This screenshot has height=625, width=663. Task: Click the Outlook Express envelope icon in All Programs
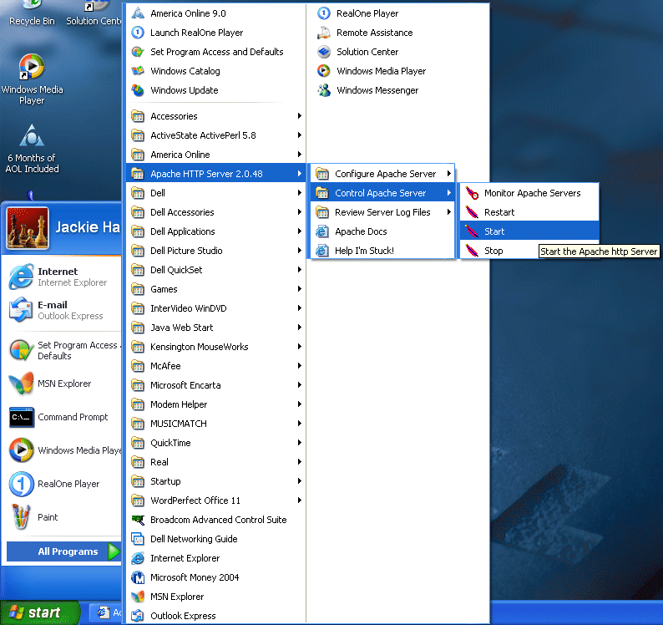138,616
